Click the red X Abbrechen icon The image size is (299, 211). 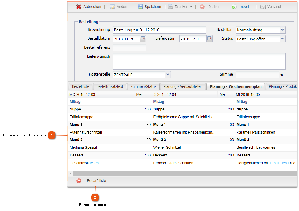click(79, 7)
